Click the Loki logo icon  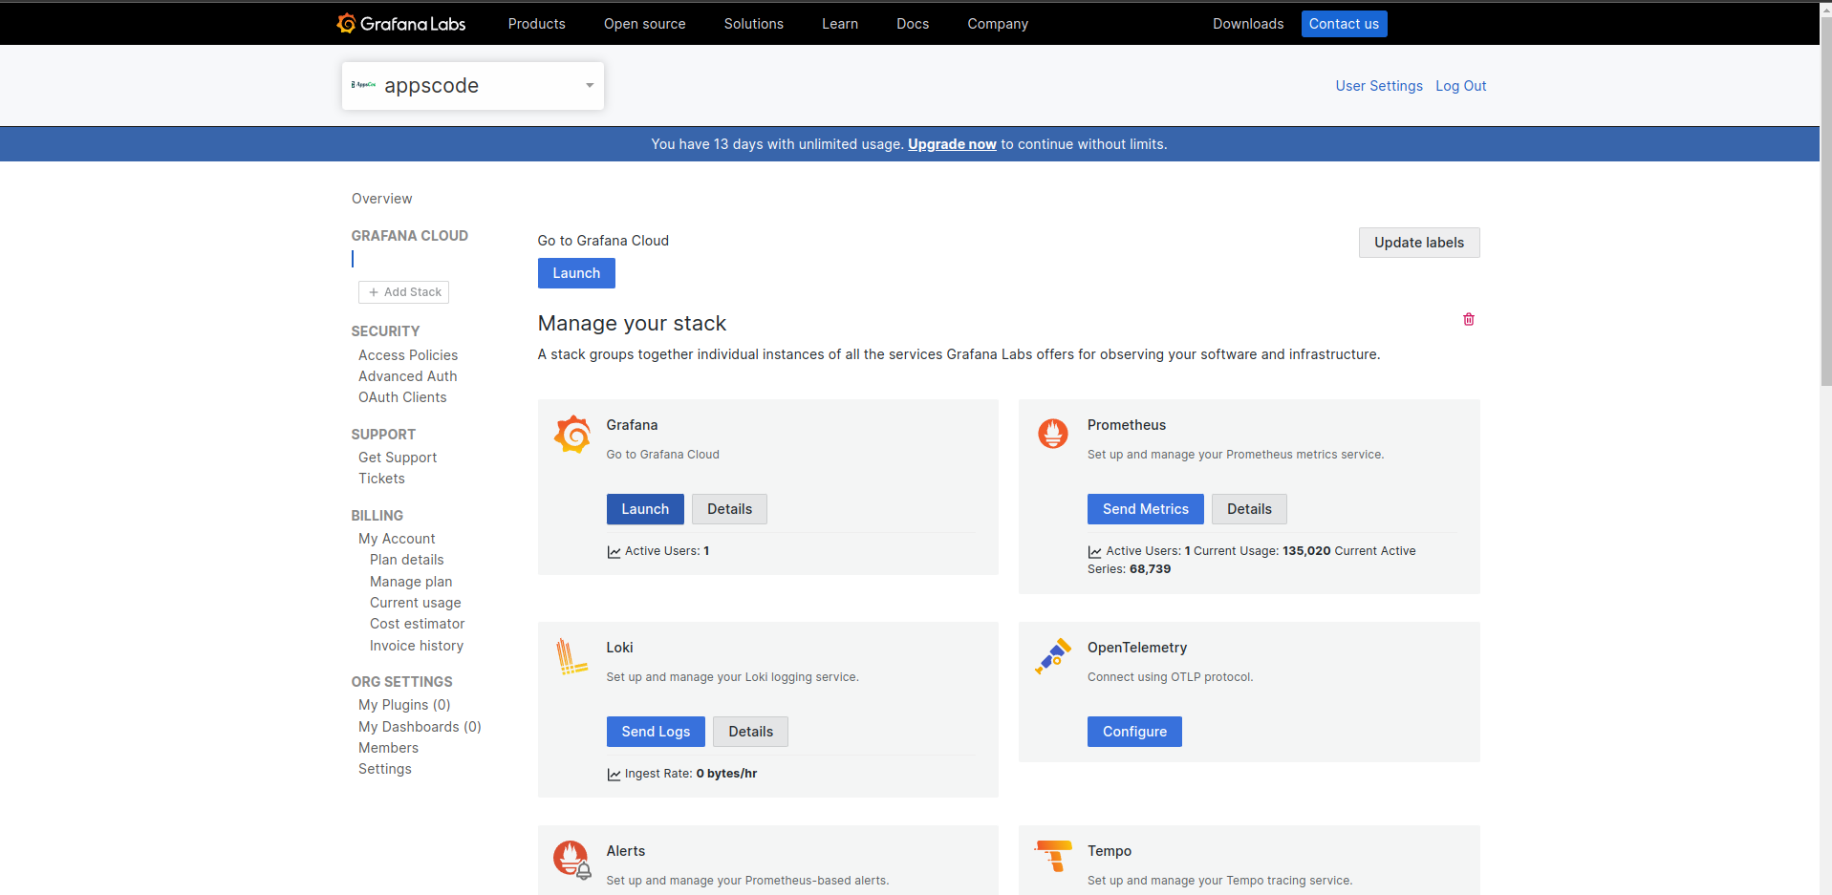pyautogui.click(x=571, y=656)
